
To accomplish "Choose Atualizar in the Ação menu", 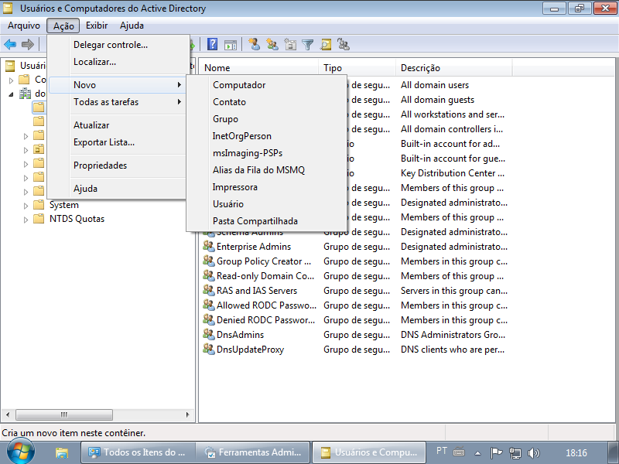I will click(x=117, y=125).
